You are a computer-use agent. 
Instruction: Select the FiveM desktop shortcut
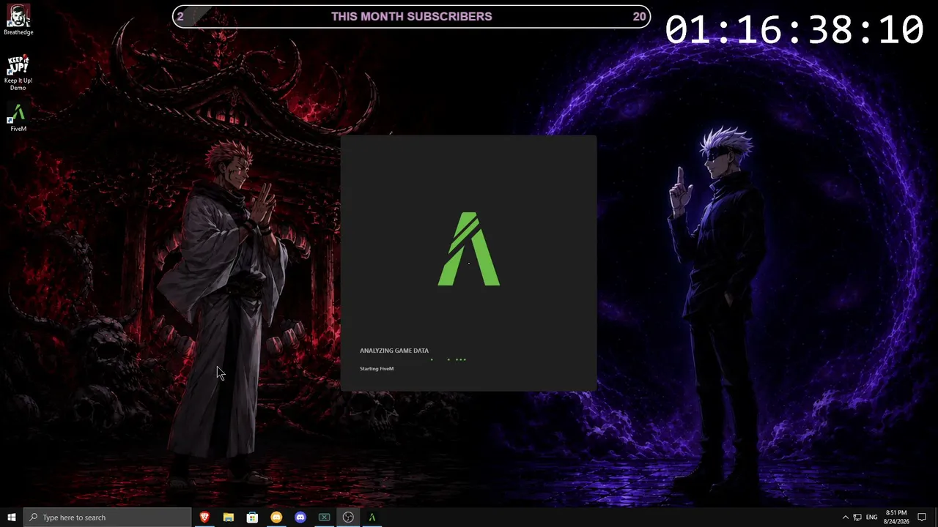(18, 118)
